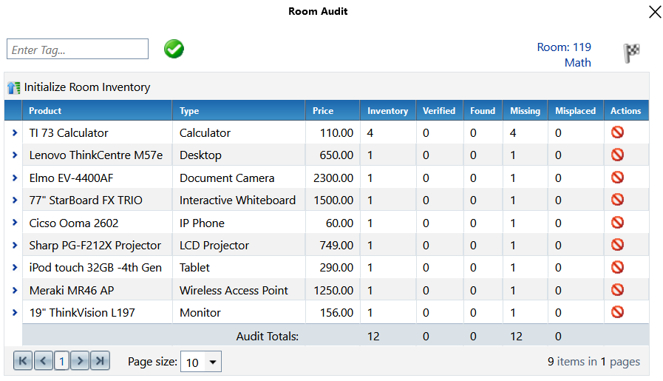Select the Lenovo ThinkCentre M57e product name

(x=96, y=155)
